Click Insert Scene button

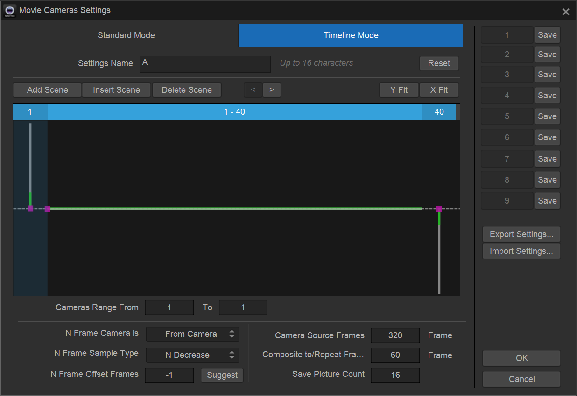[x=116, y=90]
